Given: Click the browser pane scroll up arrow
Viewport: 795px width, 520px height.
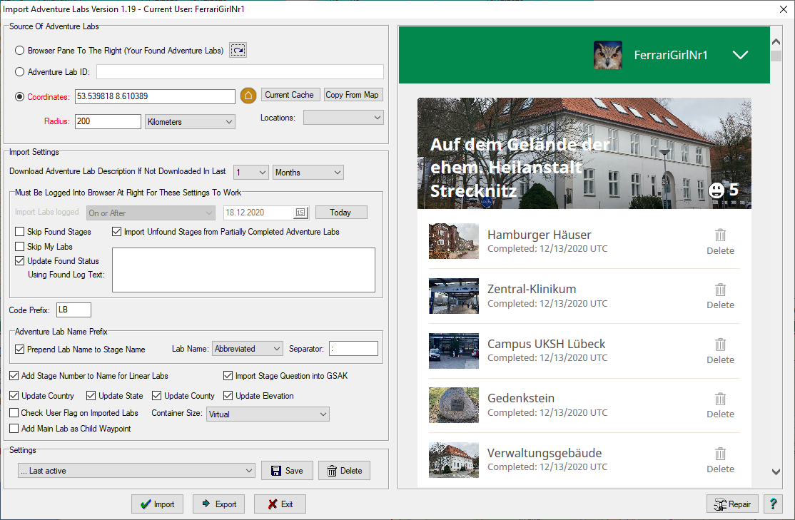Looking at the screenshot, I should point(776,41).
